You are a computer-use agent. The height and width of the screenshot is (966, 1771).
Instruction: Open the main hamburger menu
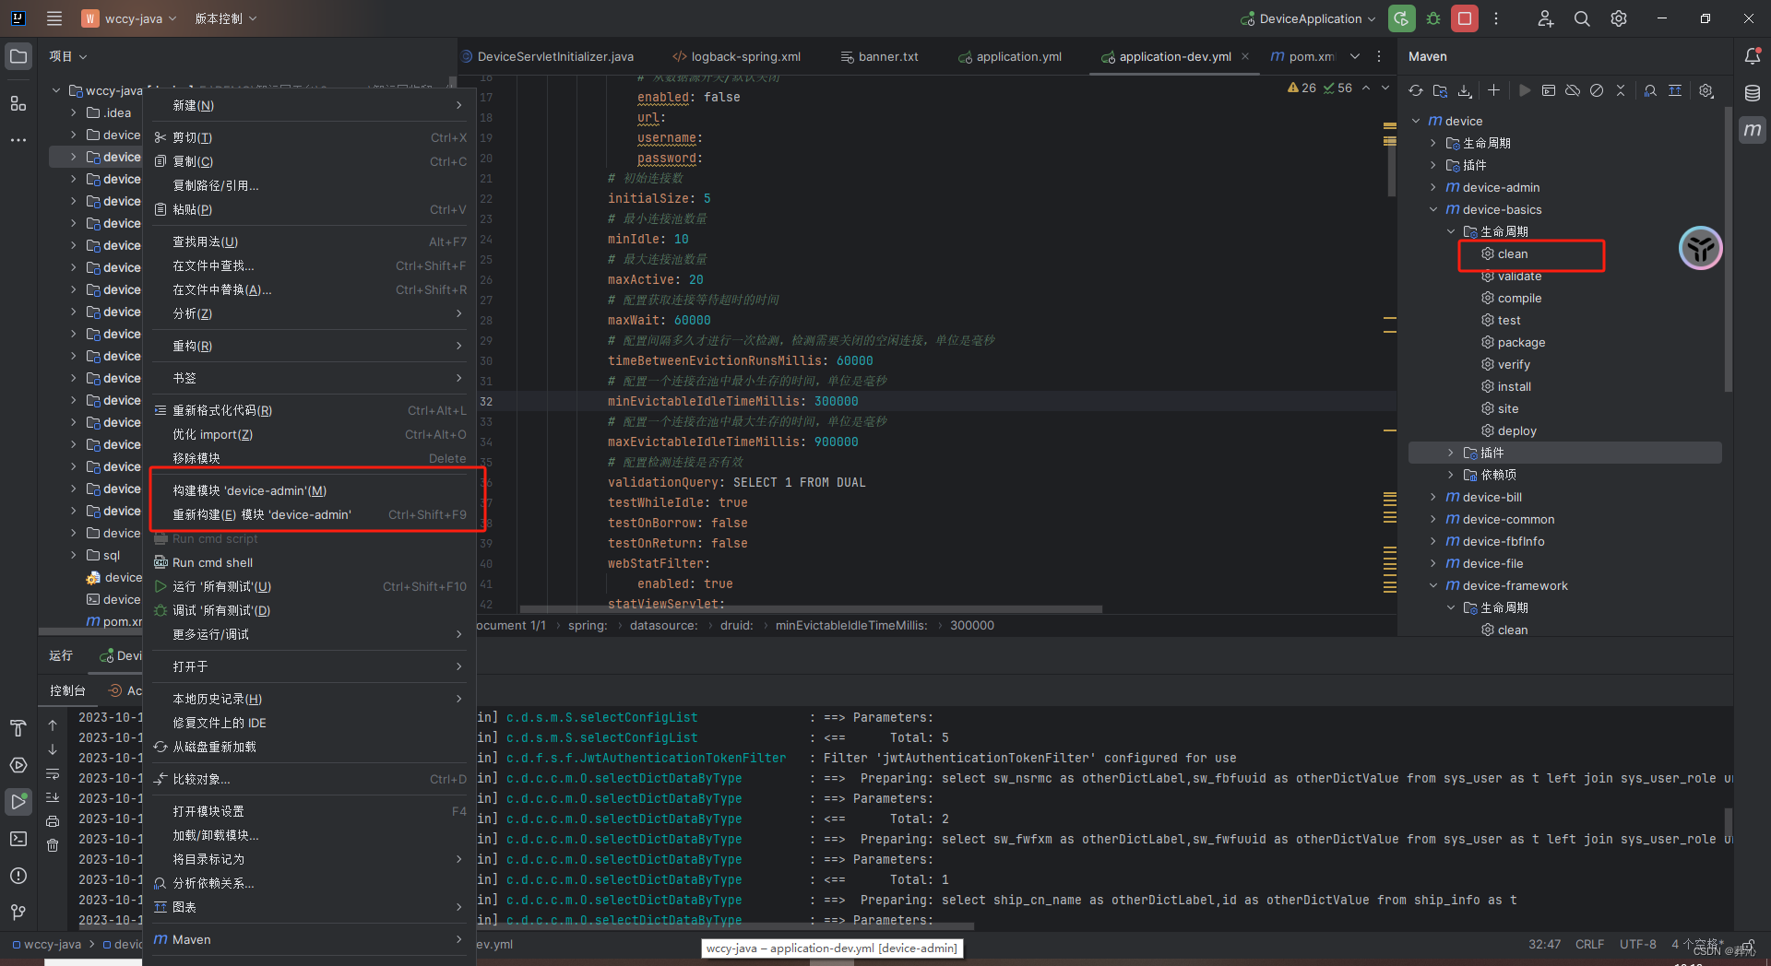pyautogui.click(x=54, y=18)
